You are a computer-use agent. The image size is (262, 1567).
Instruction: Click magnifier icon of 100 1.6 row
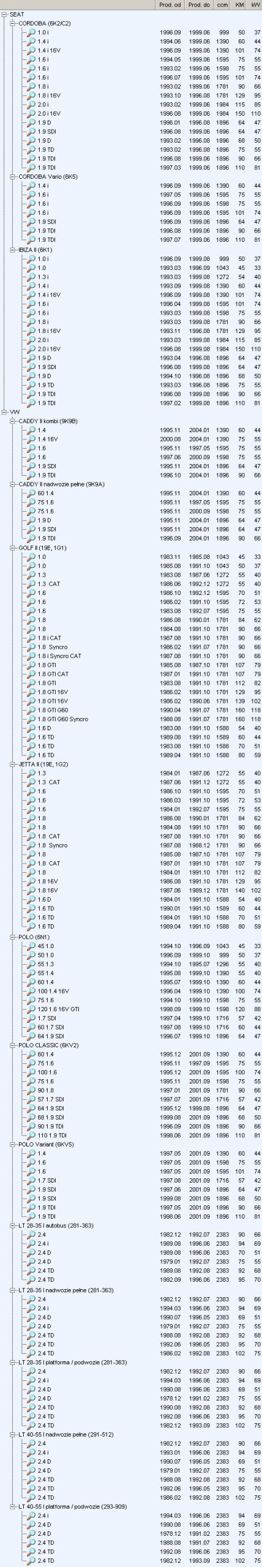pos(32,1072)
